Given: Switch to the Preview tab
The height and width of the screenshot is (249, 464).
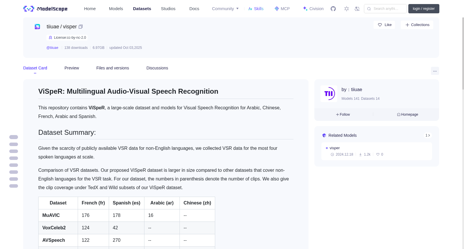Looking at the screenshot, I should (x=72, y=68).
